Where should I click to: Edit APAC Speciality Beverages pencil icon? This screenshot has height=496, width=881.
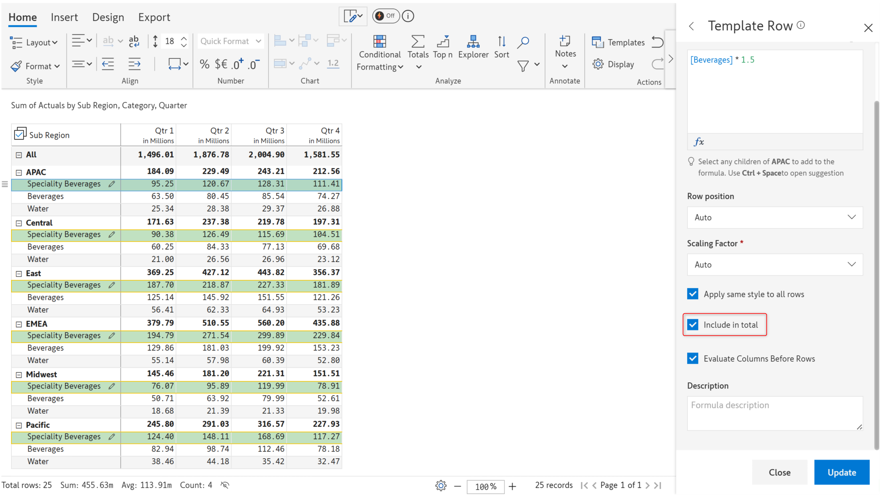point(112,184)
